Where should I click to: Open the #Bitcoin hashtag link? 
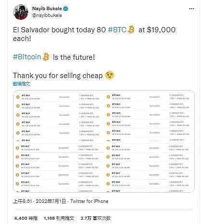tap(27, 57)
